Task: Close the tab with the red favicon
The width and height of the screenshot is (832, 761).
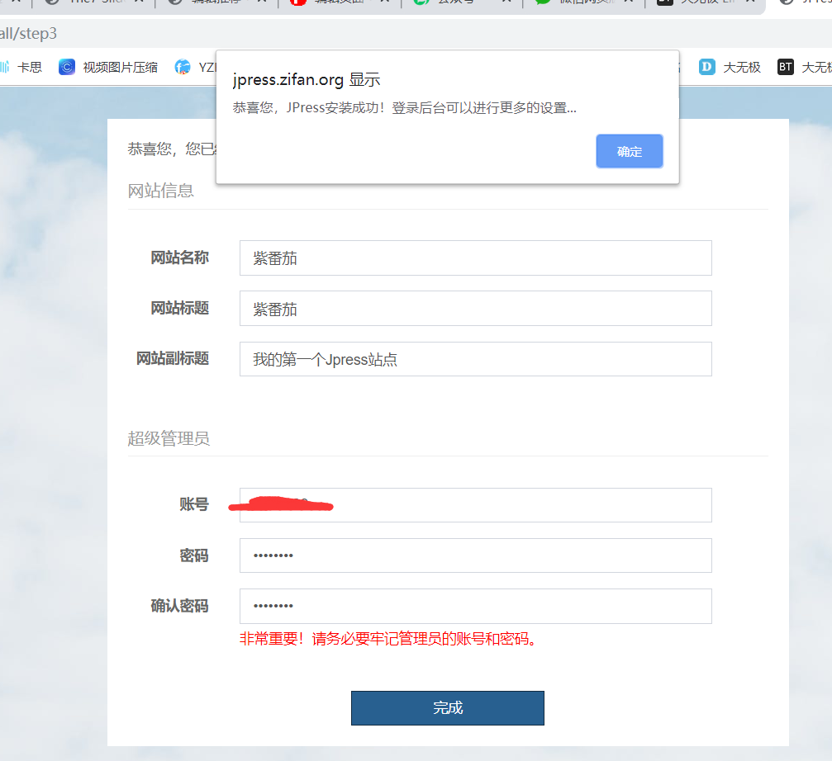Action: [383, 2]
